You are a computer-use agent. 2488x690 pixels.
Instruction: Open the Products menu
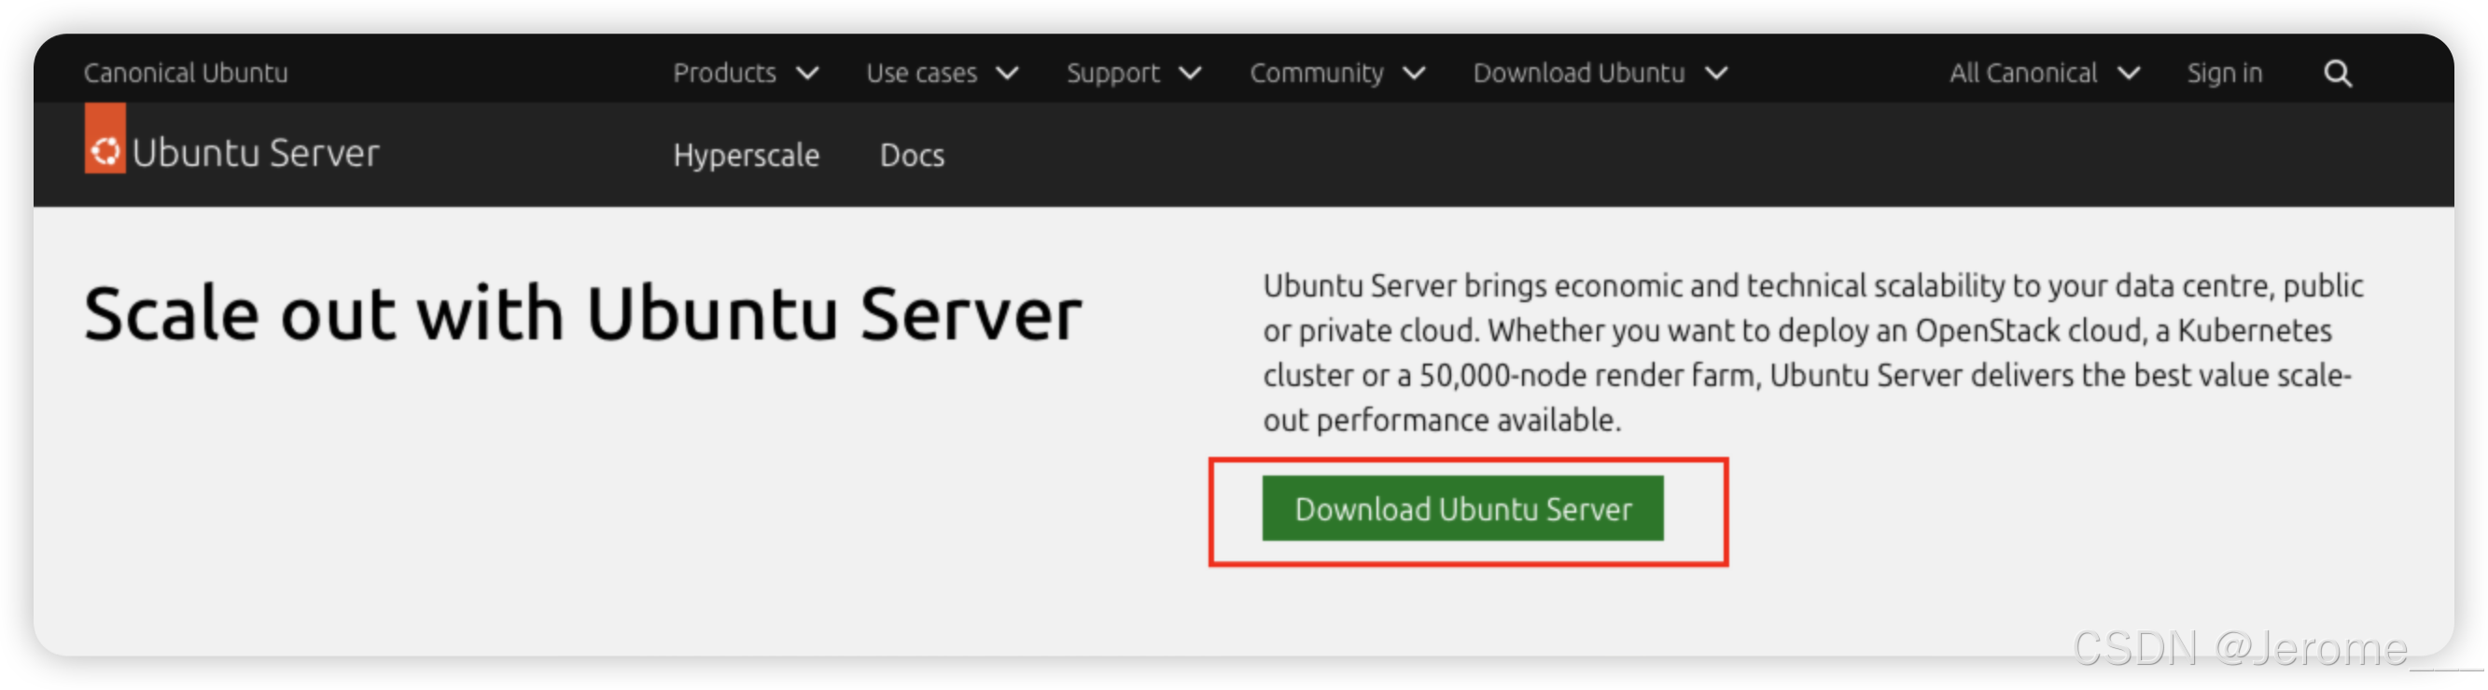[x=747, y=74]
